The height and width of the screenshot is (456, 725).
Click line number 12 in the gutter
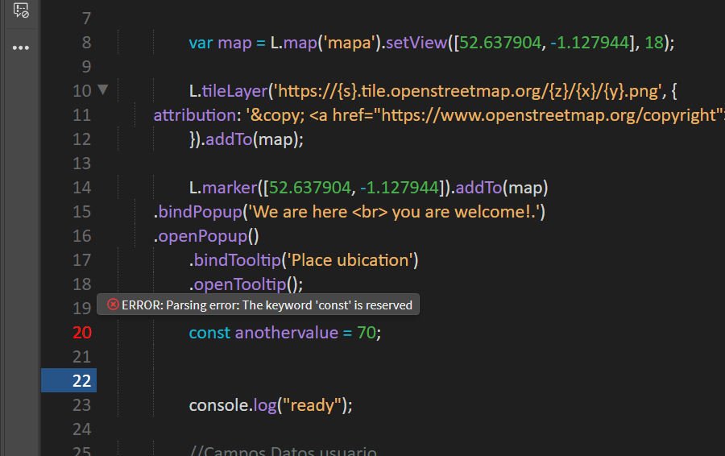click(x=82, y=139)
